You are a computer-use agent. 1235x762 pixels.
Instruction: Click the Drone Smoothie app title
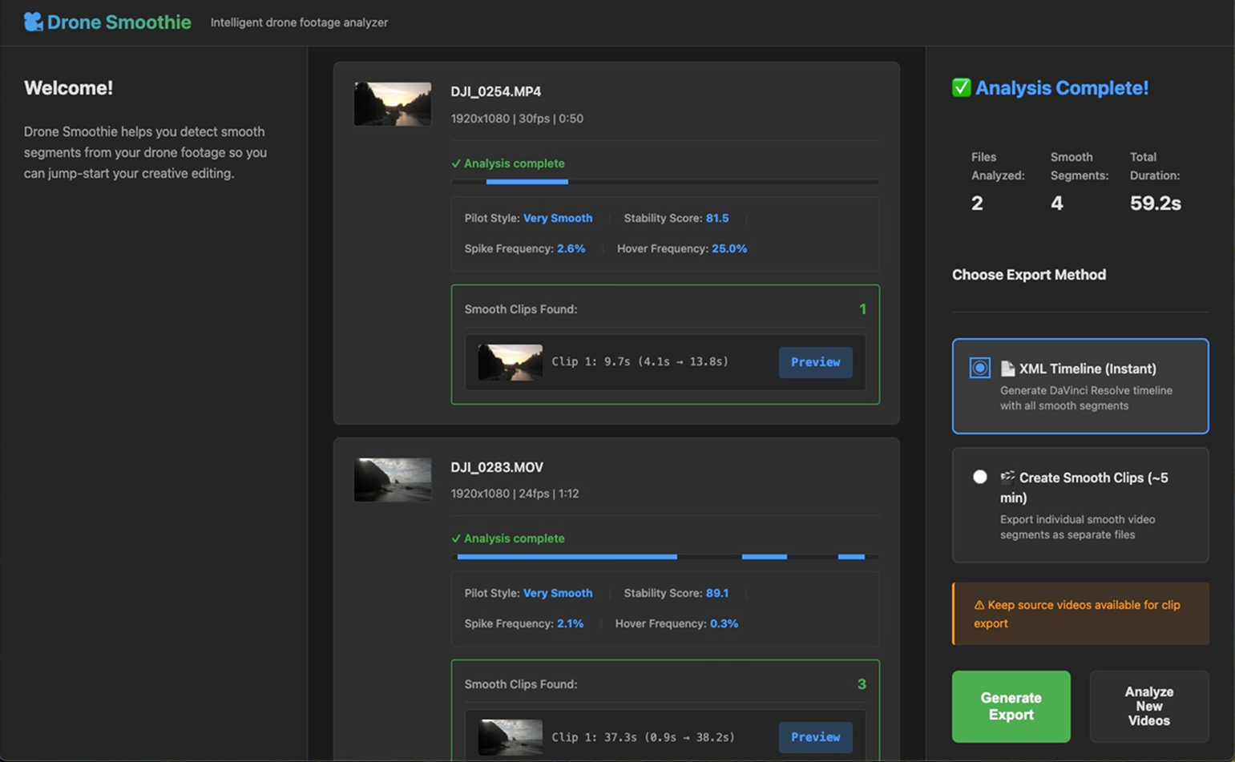coord(119,22)
